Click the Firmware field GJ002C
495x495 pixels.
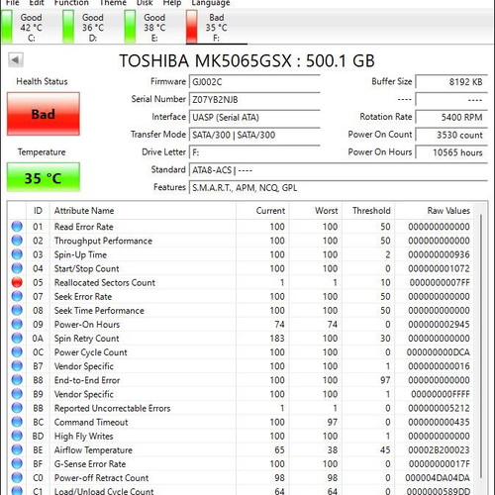click(254, 82)
